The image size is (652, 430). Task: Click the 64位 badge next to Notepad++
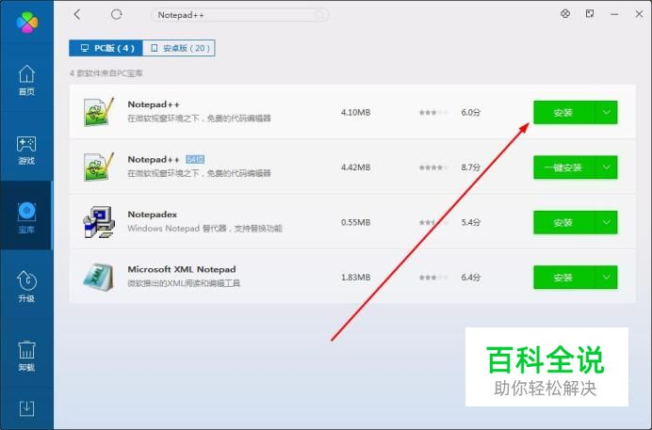pyautogui.click(x=195, y=159)
